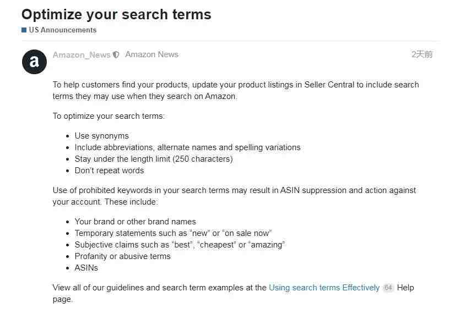This screenshot has height=319, width=466.
Task: Click the To optimize your search terms line
Action: point(109,116)
